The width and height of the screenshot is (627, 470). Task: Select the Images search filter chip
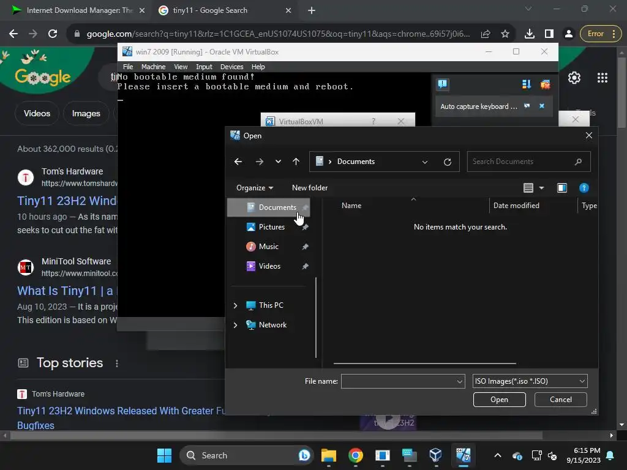click(86, 113)
